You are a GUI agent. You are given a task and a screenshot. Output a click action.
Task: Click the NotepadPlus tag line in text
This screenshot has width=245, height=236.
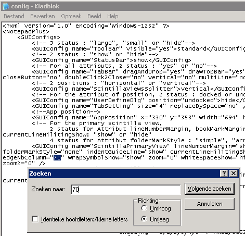[26, 32]
